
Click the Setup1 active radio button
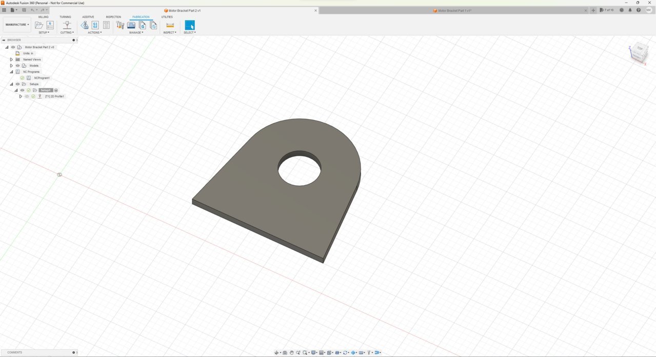[56, 90]
